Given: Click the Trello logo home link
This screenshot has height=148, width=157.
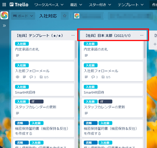Looking at the screenshot, I should pyautogui.click(x=19, y=5).
